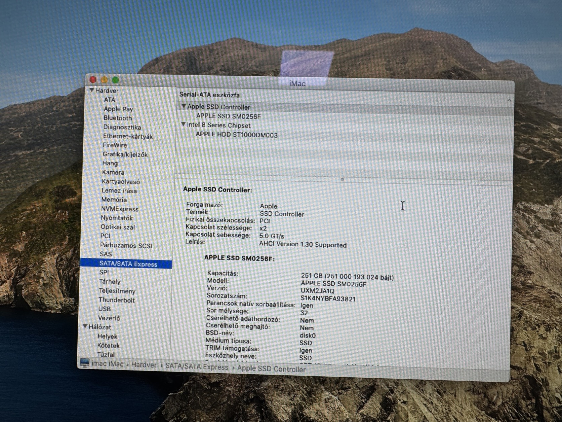Select Kötetek under Hálózat

[x=108, y=345]
